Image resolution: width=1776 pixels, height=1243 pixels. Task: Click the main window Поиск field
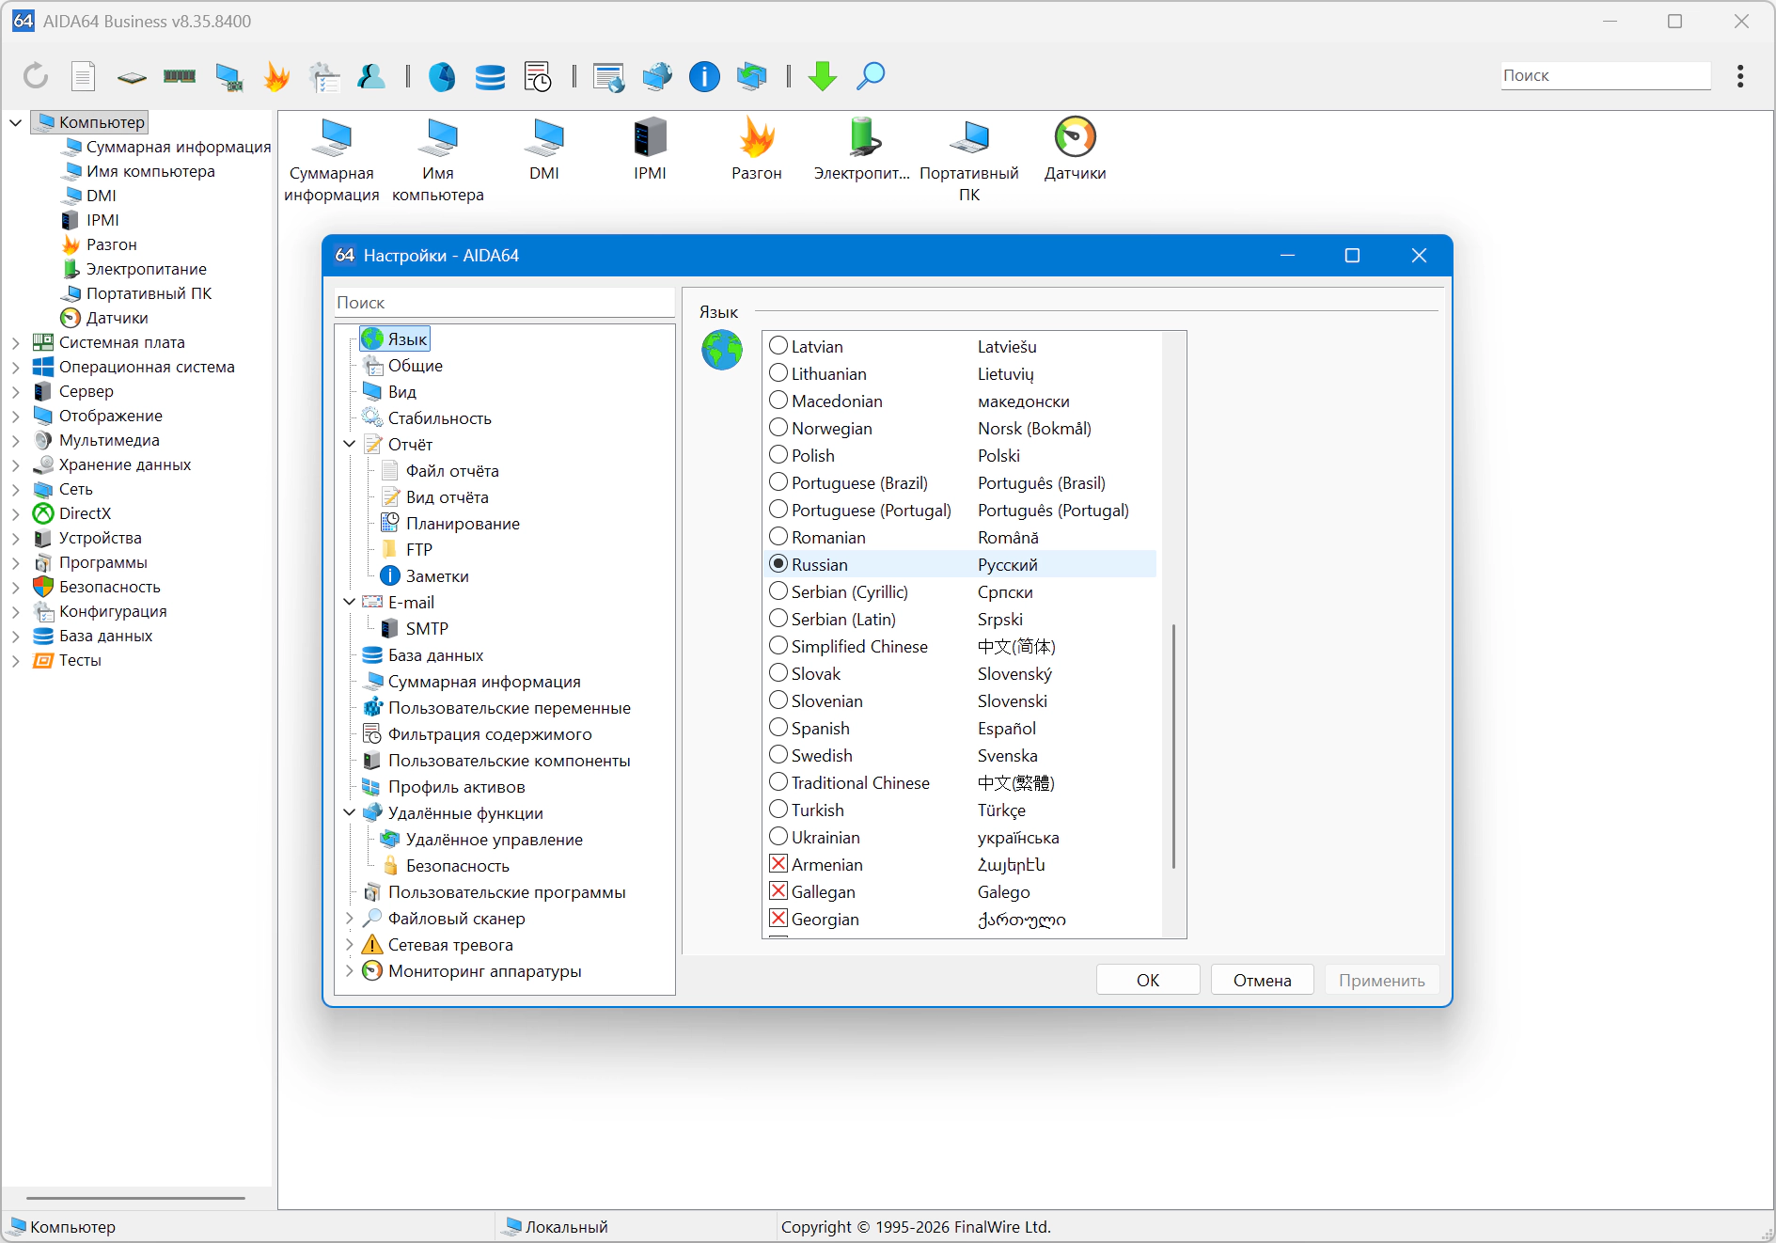[x=1605, y=76]
